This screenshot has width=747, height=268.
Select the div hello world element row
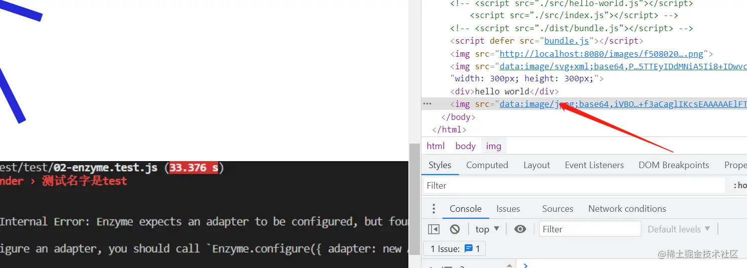point(584,91)
